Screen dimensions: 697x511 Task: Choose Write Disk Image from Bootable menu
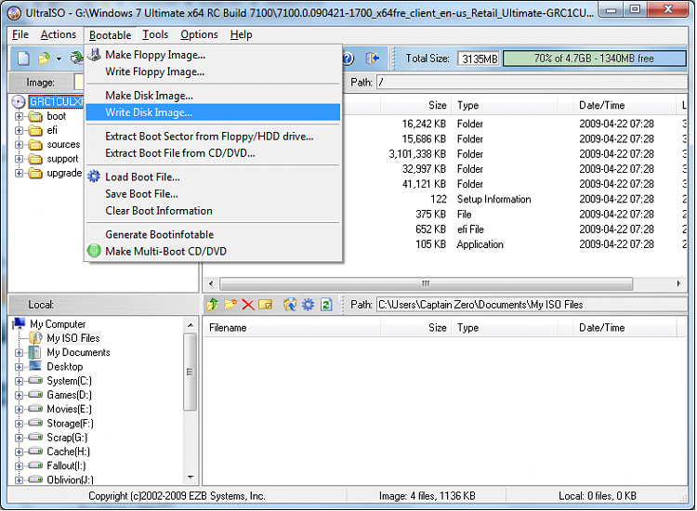pos(213,112)
